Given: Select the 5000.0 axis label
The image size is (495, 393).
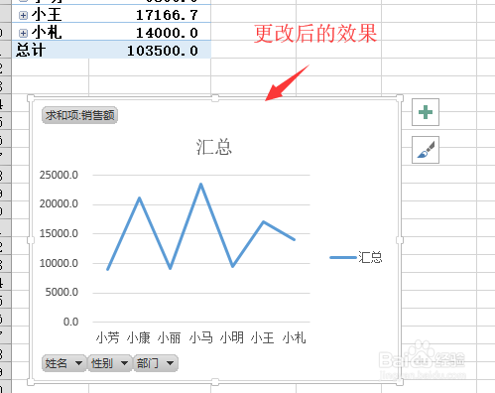Looking at the screenshot, I should pyautogui.click(x=62, y=292).
